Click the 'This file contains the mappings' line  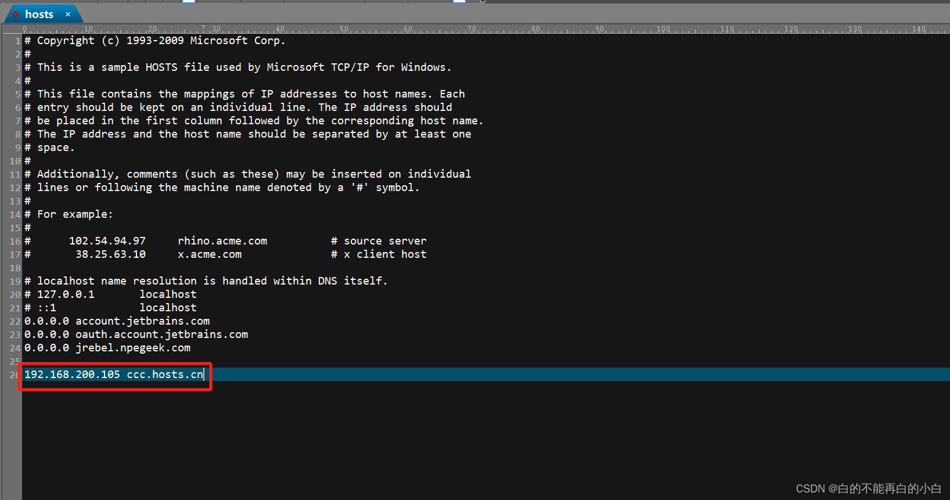[244, 94]
